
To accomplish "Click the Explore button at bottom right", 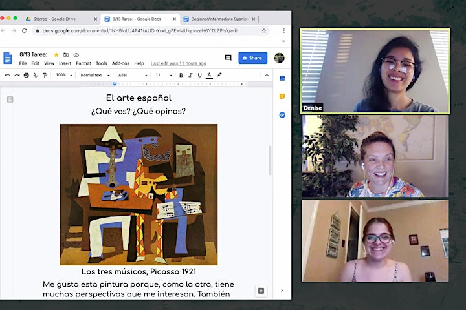I will pyautogui.click(x=261, y=291).
